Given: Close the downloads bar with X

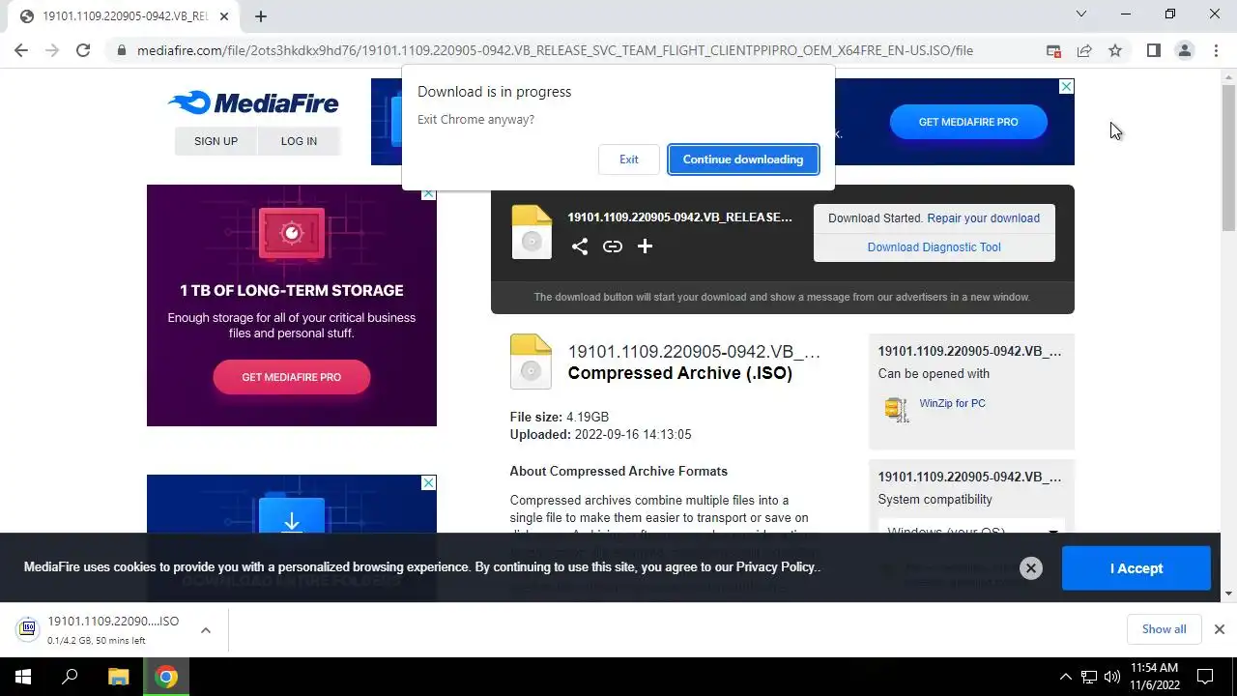Looking at the screenshot, I should pyautogui.click(x=1220, y=629).
